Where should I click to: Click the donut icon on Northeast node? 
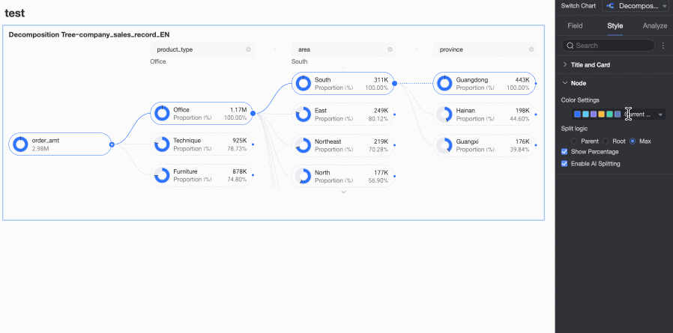303,145
